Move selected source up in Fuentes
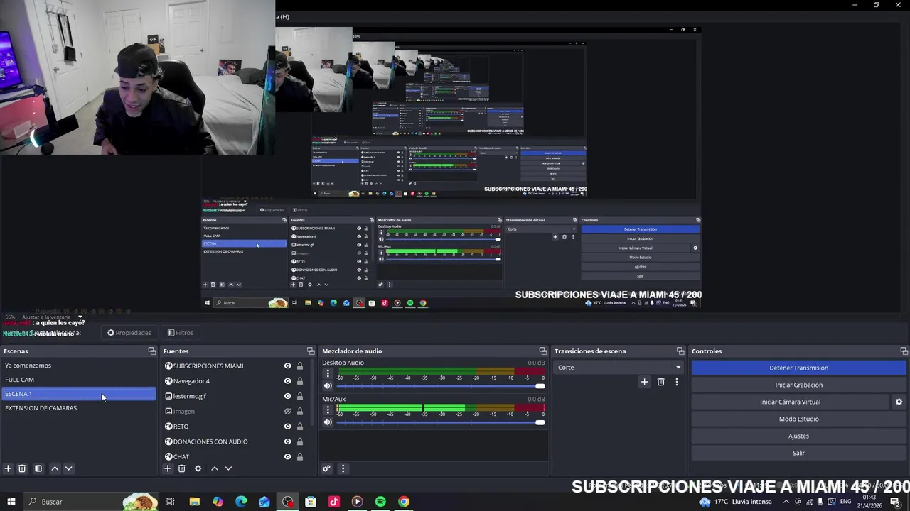The height and width of the screenshot is (511, 910). click(214, 468)
